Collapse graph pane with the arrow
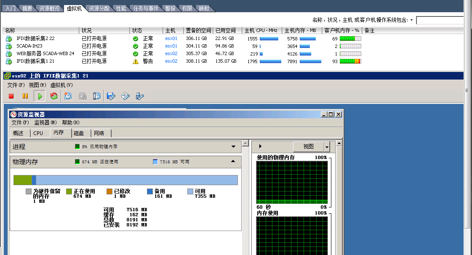Image resolution: width=472 pixels, height=255 pixels. 260,146
